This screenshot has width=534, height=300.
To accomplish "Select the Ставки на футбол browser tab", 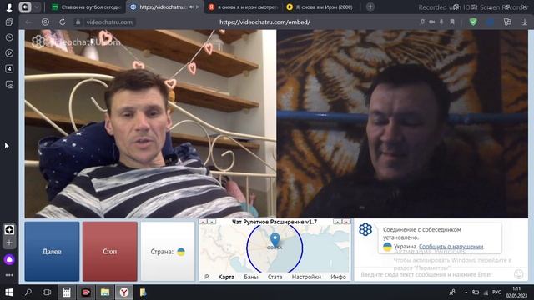I will pyautogui.click(x=86, y=7).
